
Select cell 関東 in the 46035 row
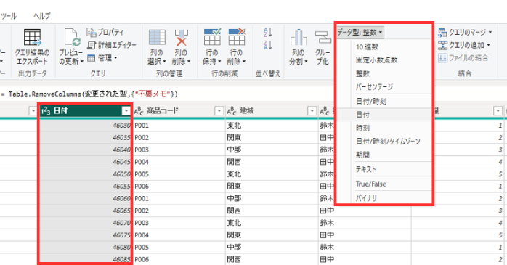pos(272,138)
